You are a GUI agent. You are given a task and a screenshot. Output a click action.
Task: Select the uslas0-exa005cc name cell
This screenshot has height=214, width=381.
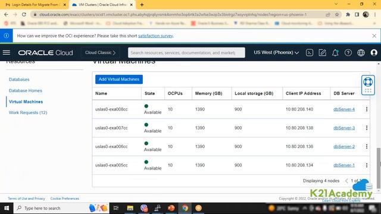click(x=111, y=165)
